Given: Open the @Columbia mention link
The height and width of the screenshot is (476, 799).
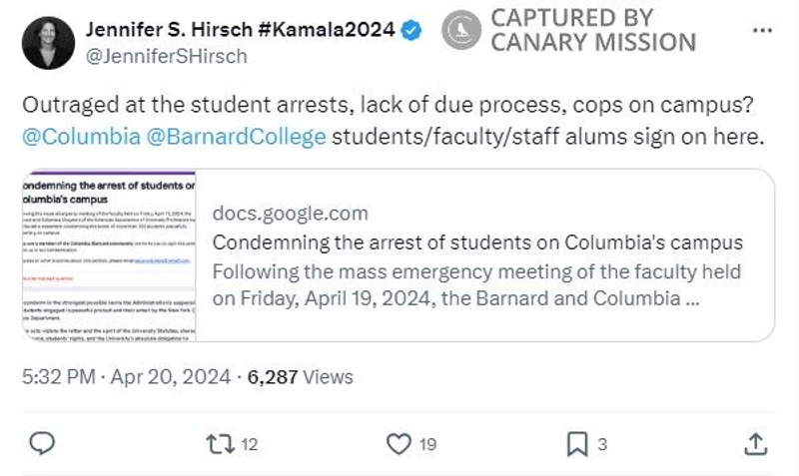Looking at the screenshot, I should click(x=80, y=137).
